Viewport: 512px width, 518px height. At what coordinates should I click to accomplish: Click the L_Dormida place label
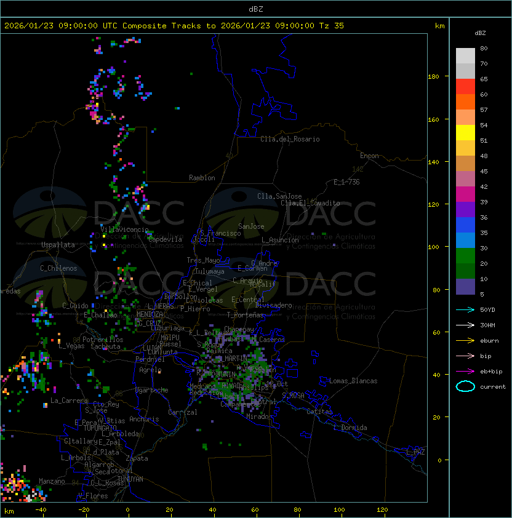350,428
